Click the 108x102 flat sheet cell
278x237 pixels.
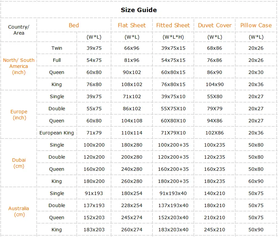132,84
